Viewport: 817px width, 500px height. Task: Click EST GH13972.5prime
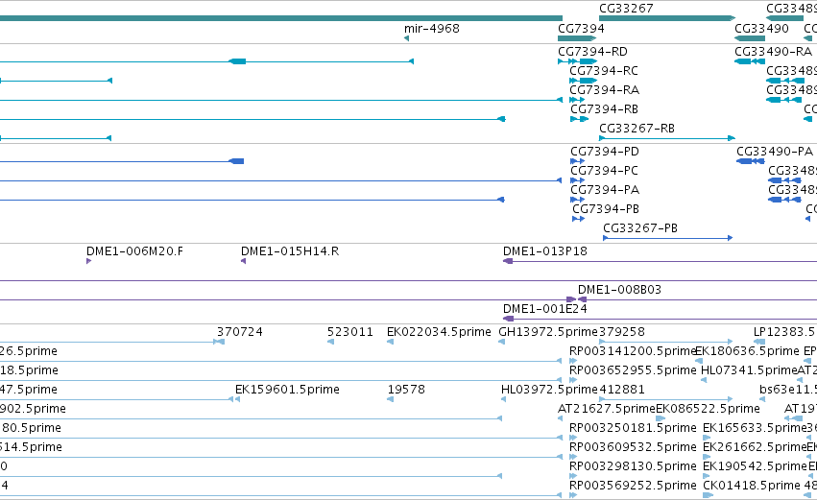[548, 332]
